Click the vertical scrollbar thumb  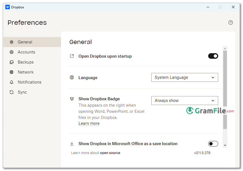225,90
